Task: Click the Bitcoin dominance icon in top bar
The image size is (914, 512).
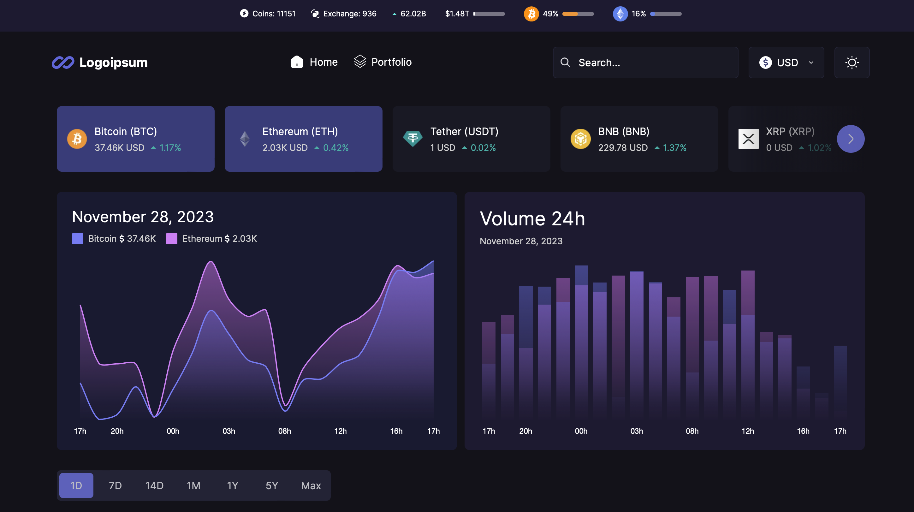Action: 531,14
